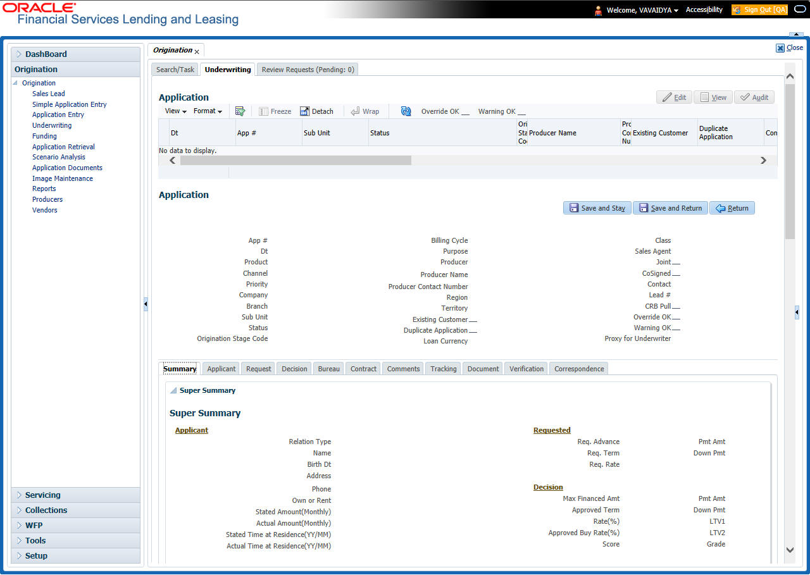Toggle the Existing Customer checkbox in the form
810x575 pixels.
point(473,320)
